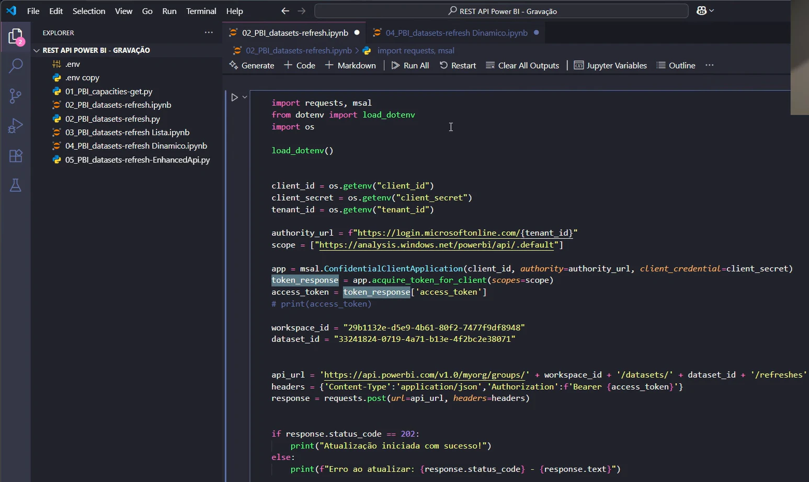Open Jupyter Variables panel

pyautogui.click(x=610, y=65)
